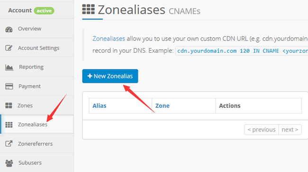Go to the previous page of results
Viewport: 308px width, 172px height.
pos(262,130)
